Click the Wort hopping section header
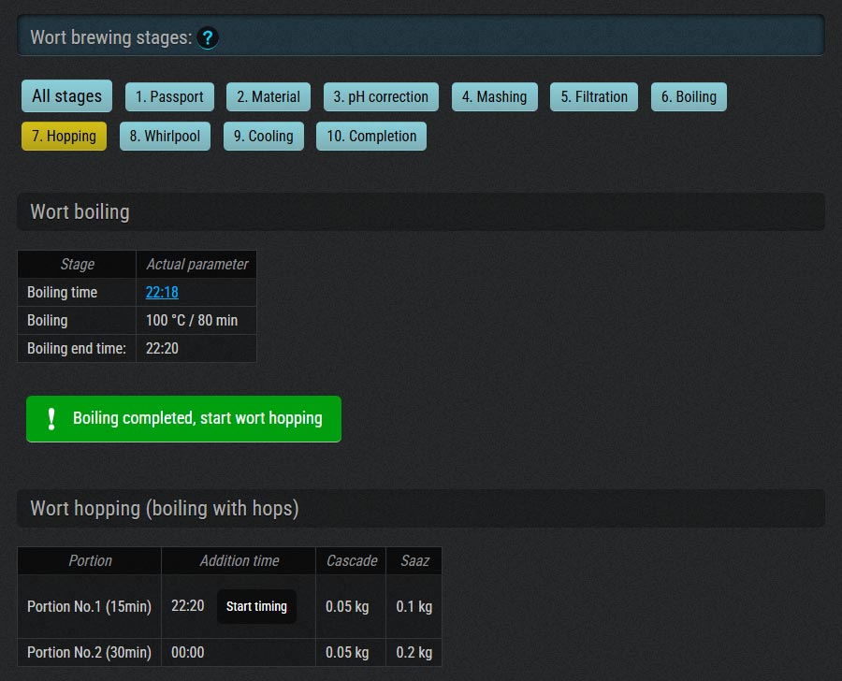This screenshot has height=681, width=842. pyautogui.click(x=165, y=508)
